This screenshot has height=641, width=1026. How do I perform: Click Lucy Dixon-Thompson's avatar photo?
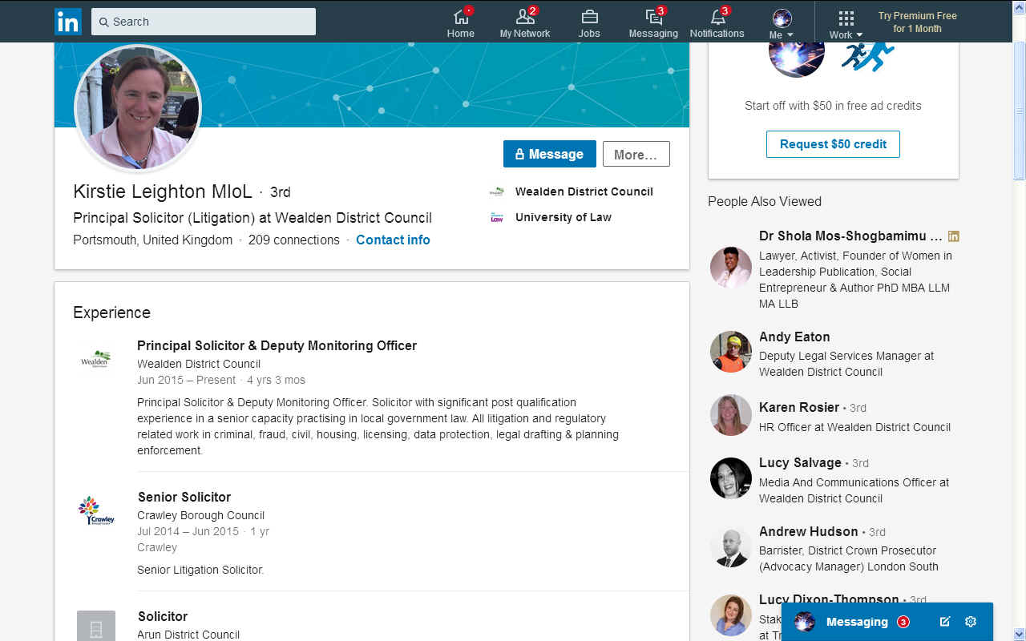coord(730,615)
